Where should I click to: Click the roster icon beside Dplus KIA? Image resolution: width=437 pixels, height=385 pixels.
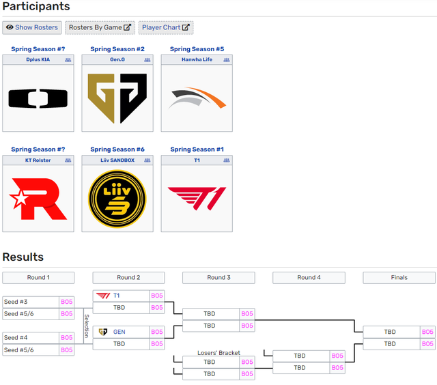click(68, 60)
